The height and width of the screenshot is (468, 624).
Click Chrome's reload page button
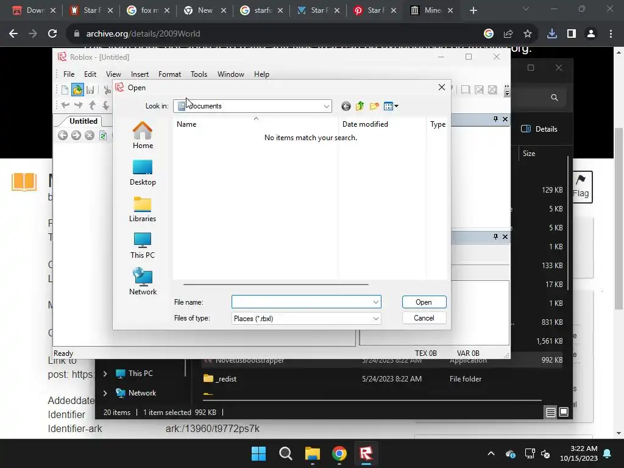click(x=52, y=34)
